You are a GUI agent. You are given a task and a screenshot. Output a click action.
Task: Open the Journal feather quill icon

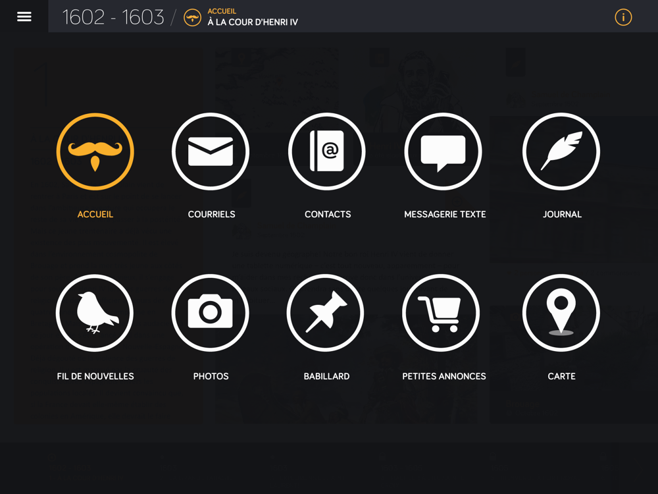[x=561, y=151]
